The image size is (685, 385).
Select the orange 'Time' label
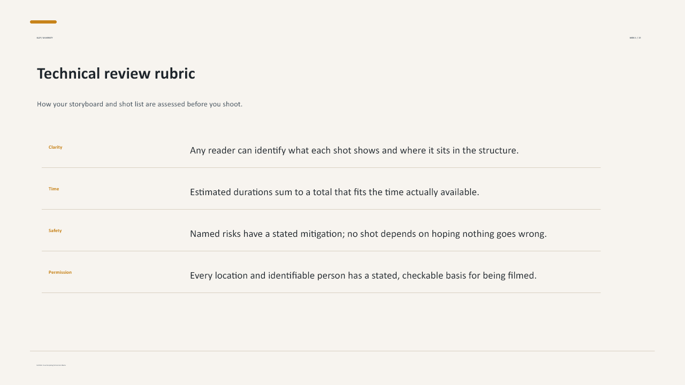pyautogui.click(x=54, y=189)
